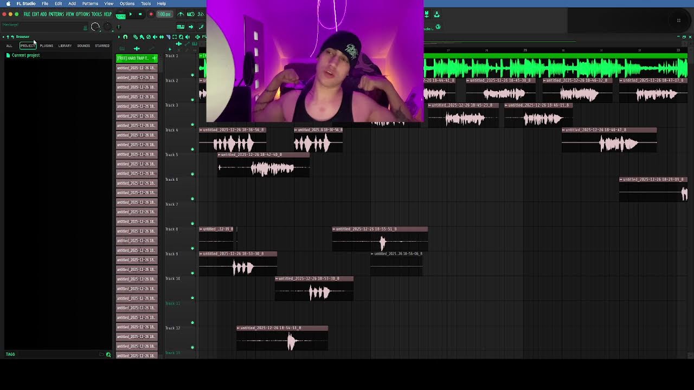Click the Play button in transport
Image resolution: width=694 pixels, height=390 pixels.
click(131, 14)
